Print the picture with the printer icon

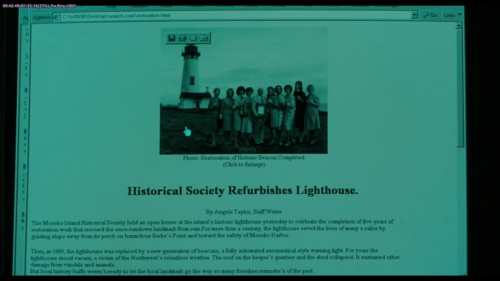[x=182, y=38]
